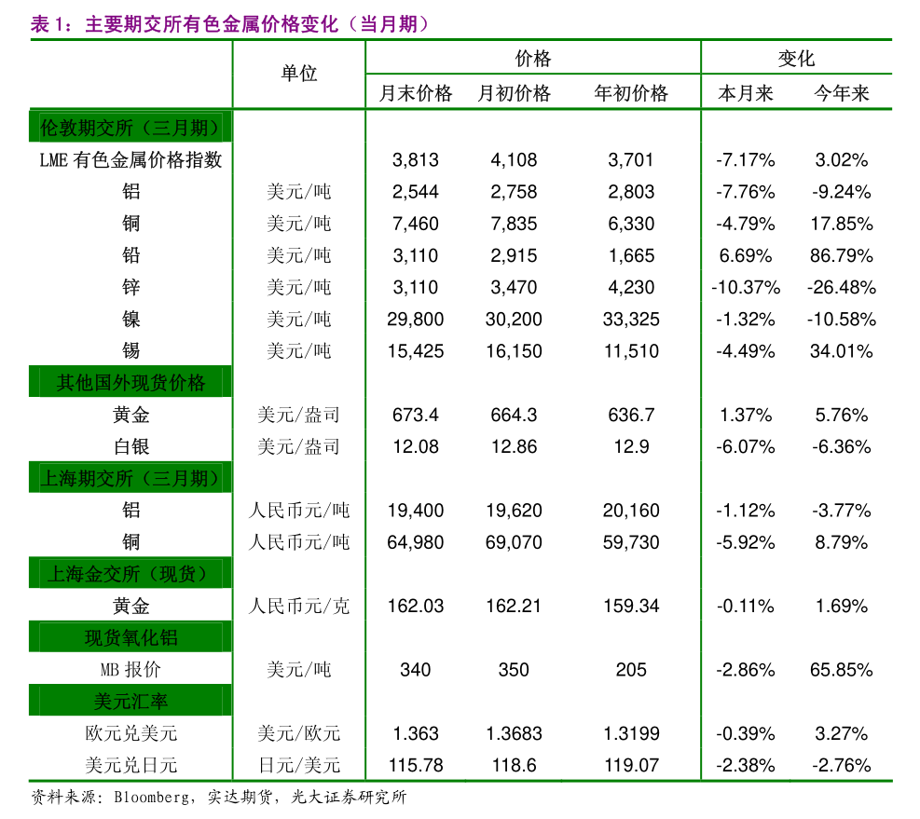Click the 上海期交所（三月期） section header
The width and height of the screenshot is (920, 819).
(130, 478)
